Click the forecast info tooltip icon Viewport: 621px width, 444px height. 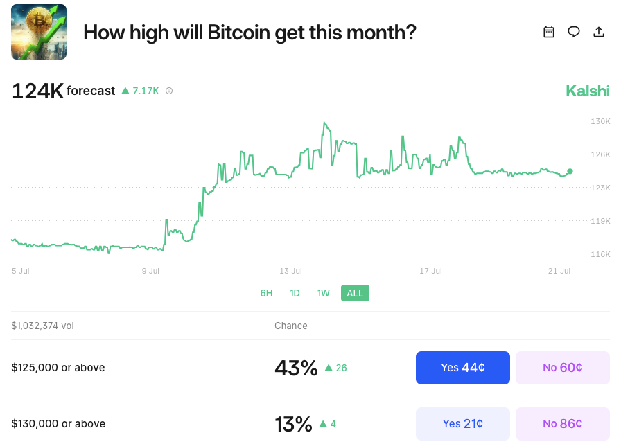tap(168, 90)
